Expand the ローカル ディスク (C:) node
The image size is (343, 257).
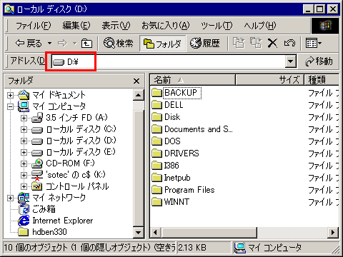[x=24, y=129]
